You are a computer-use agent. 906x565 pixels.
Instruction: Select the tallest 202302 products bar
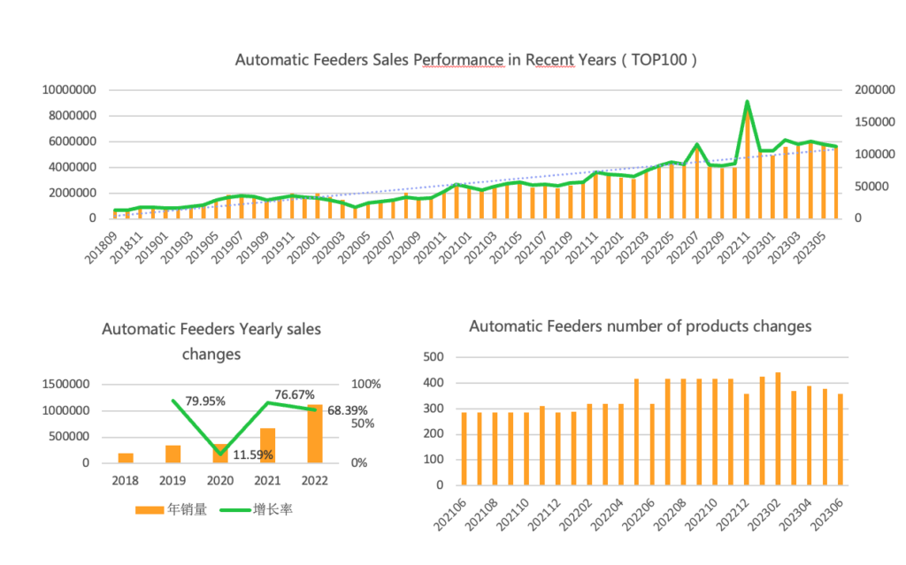[x=778, y=429]
